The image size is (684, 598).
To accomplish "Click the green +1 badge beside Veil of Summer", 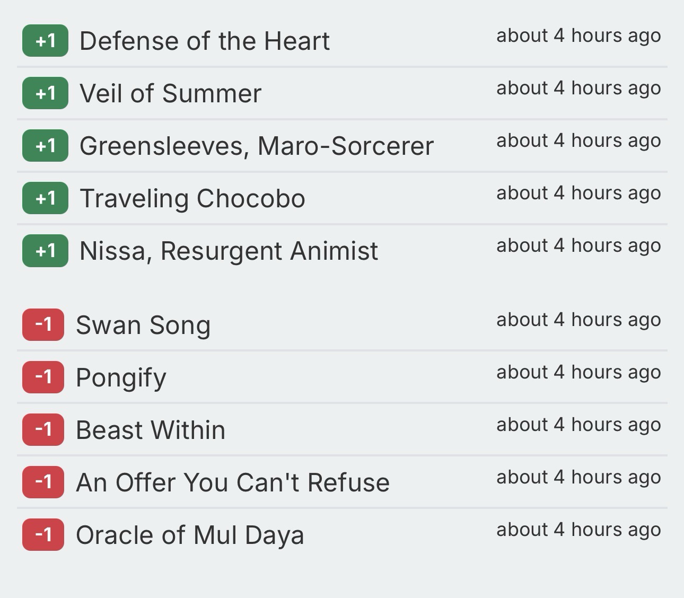I will click(45, 93).
